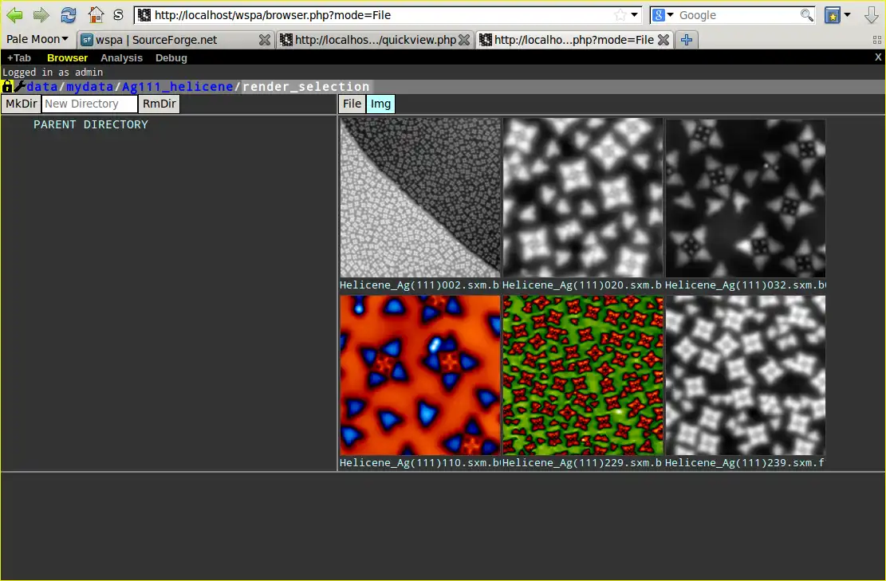Image resolution: width=886 pixels, height=581 pixels.
Task: Open the search engine selector dropdown
Action: point(664,15)
